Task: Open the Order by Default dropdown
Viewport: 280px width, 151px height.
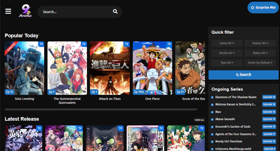Action: pyautogui.click(x=260, y=63)
